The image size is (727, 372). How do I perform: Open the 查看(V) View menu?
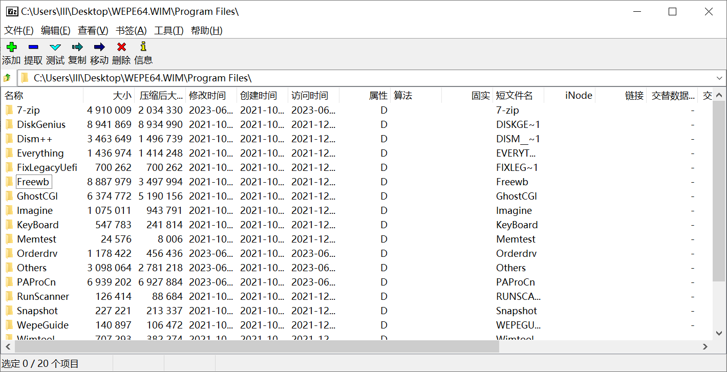[93, 31]
